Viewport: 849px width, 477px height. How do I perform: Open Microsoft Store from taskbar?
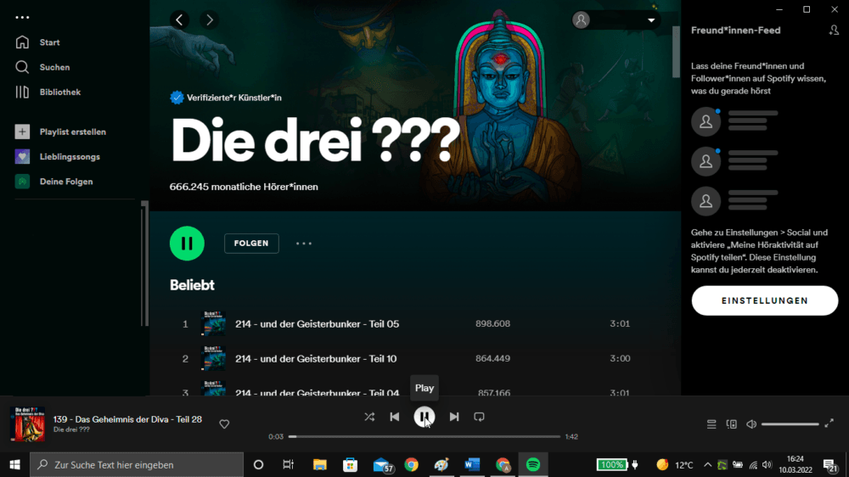coord(350,464)
